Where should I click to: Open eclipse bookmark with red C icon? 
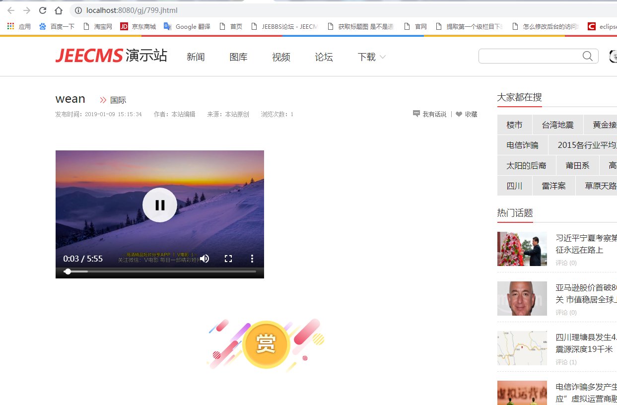602,26
